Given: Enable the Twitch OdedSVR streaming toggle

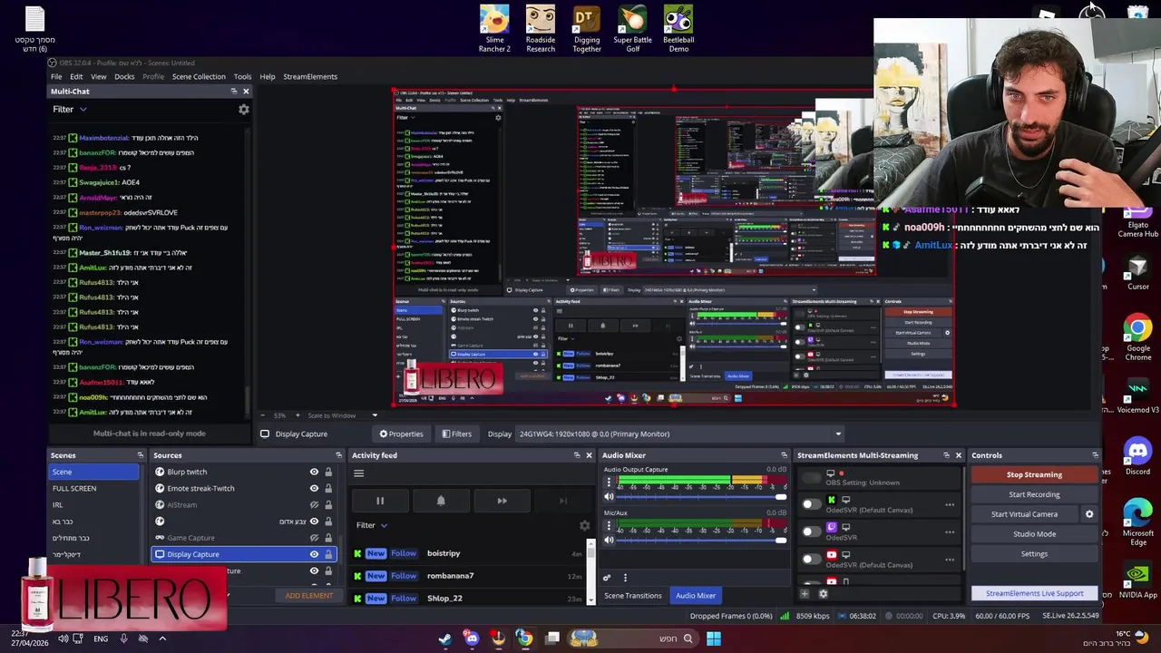Looking at the screenshot, I should [x=811, y=531].
